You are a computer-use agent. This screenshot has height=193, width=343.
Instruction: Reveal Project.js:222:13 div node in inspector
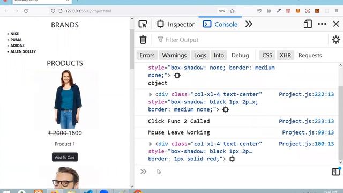pos(226,109)
